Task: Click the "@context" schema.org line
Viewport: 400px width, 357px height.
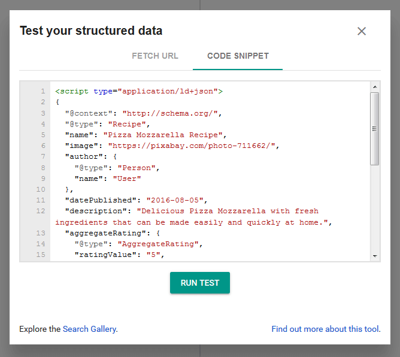Action: point(144,113)
